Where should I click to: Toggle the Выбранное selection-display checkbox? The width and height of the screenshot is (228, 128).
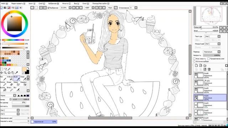(x=49, y=8)
